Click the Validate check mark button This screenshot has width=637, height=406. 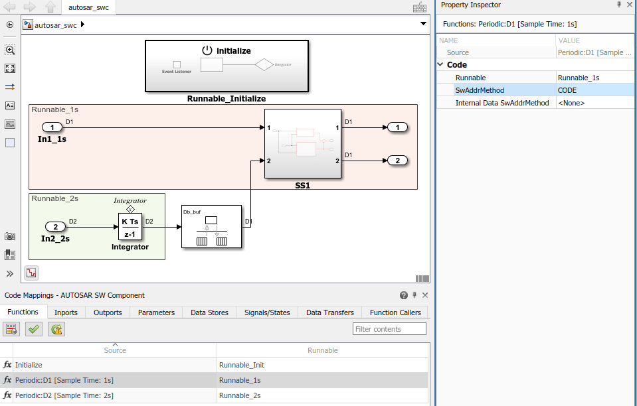(x=34, y=329)
